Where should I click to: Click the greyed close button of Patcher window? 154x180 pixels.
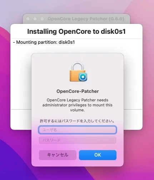pos(28,19)
